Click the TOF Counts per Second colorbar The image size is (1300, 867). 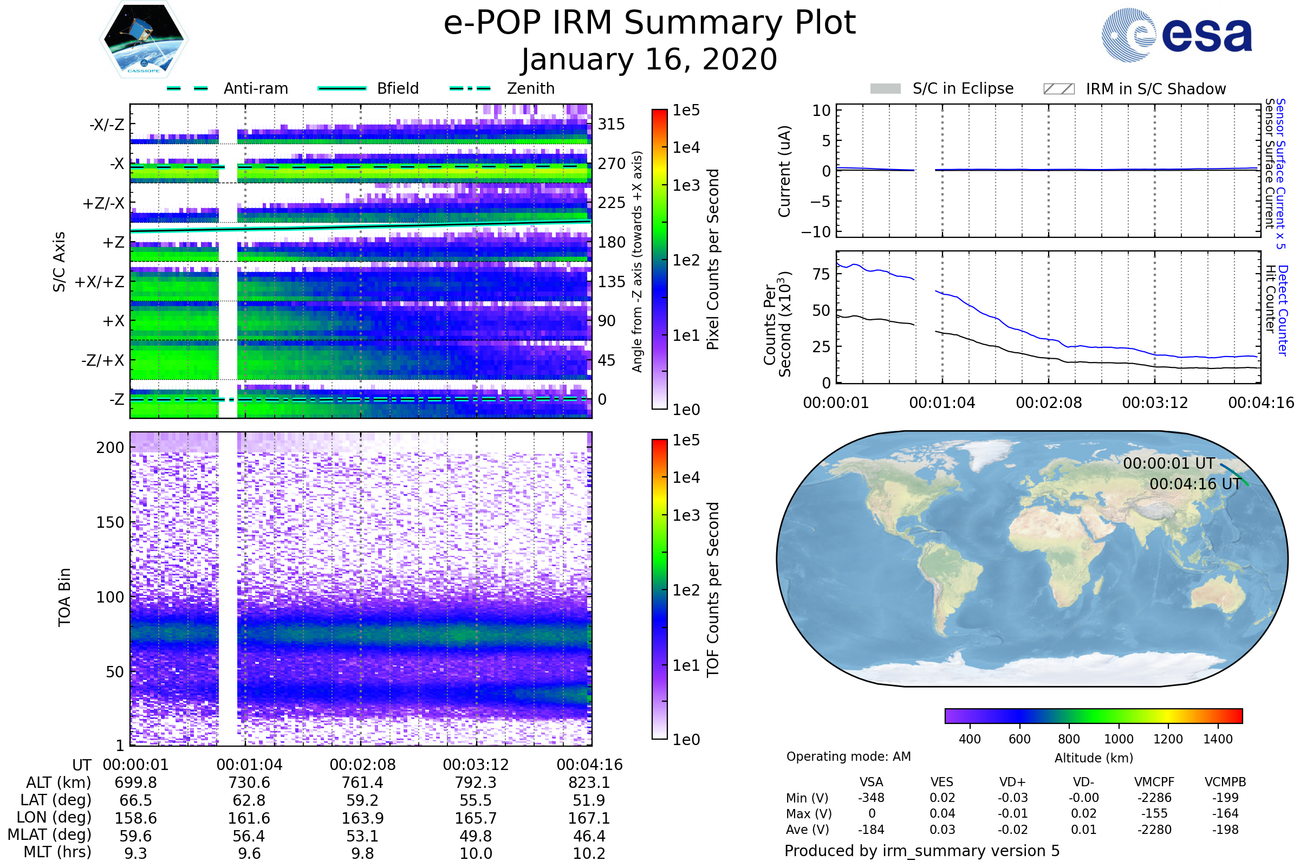pos(659,589)
